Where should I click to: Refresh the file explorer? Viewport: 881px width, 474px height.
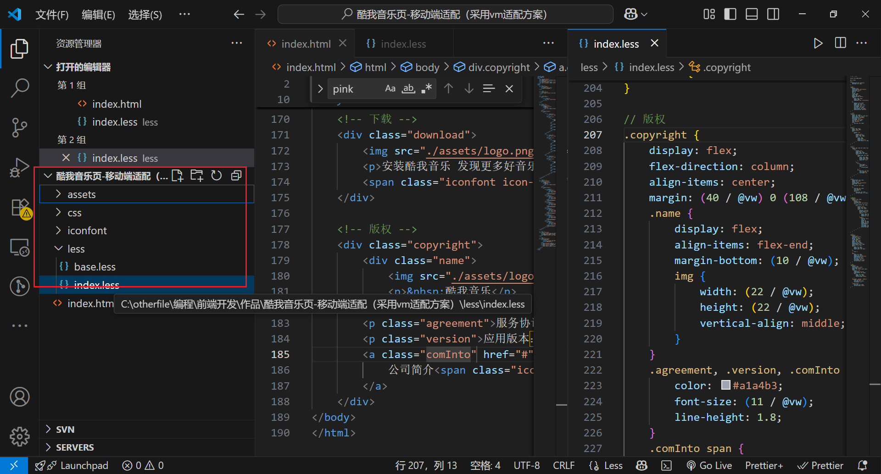point(217,176)
